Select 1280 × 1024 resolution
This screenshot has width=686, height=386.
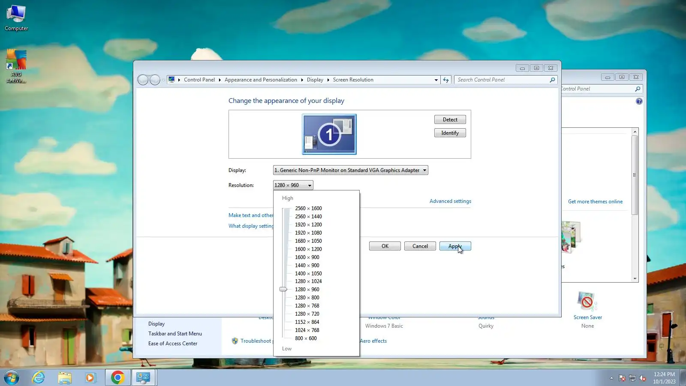click(308, 281)
